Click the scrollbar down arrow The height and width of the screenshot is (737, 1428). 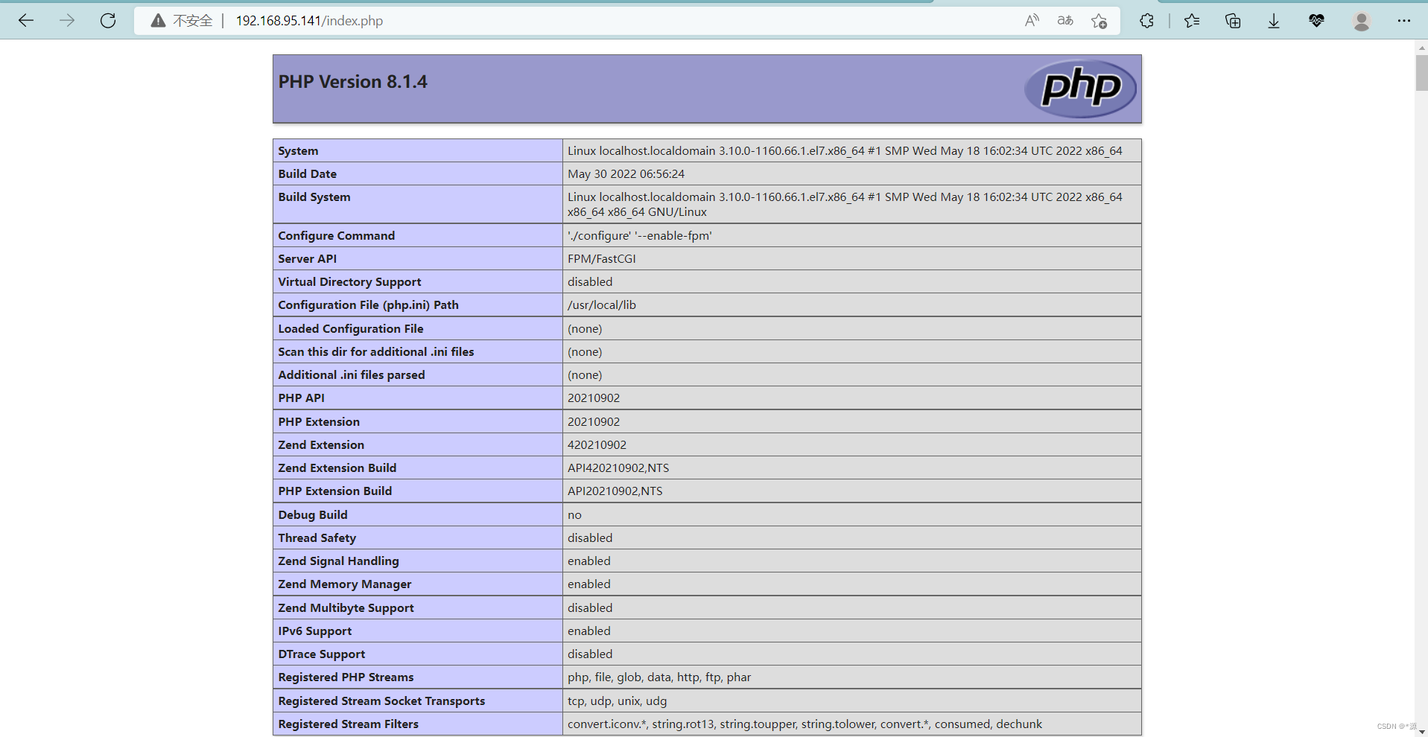(1421, 730)
